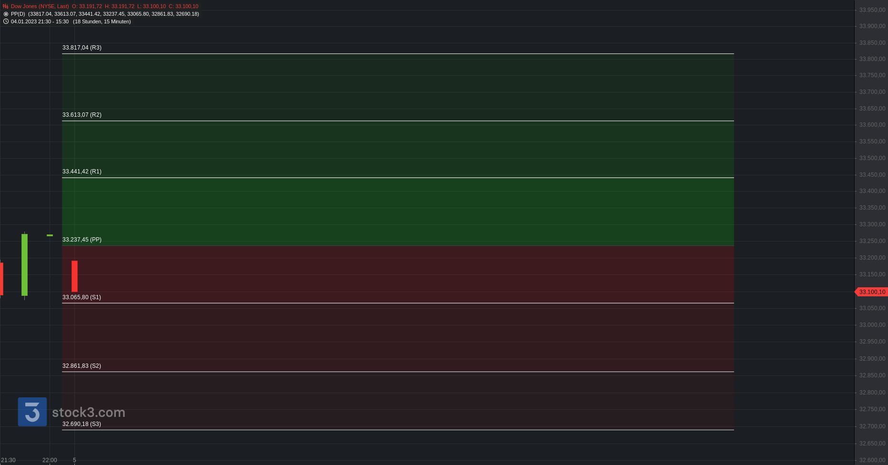The height and width of the screenshot is (465, 888).
Task: Select the 33.817,04 (R3) resistance label
Action: click(x=82, y=48)
